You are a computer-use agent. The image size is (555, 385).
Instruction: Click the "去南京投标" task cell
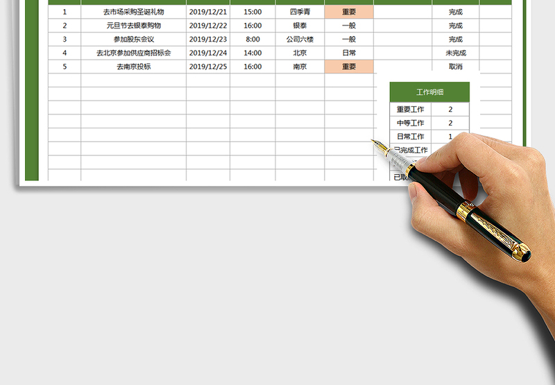(x=133, y=67)
